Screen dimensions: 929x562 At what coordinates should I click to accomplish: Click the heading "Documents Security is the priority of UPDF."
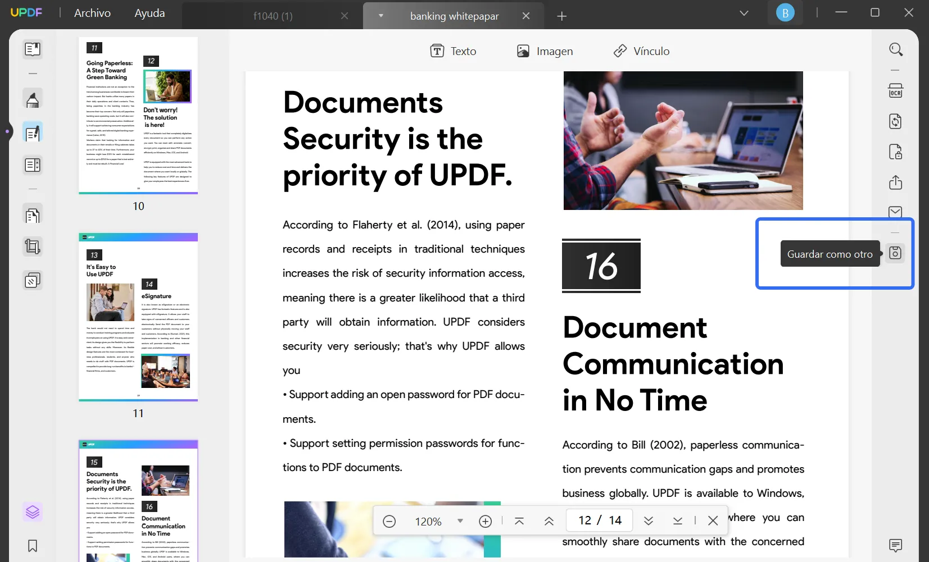(398, 139)
